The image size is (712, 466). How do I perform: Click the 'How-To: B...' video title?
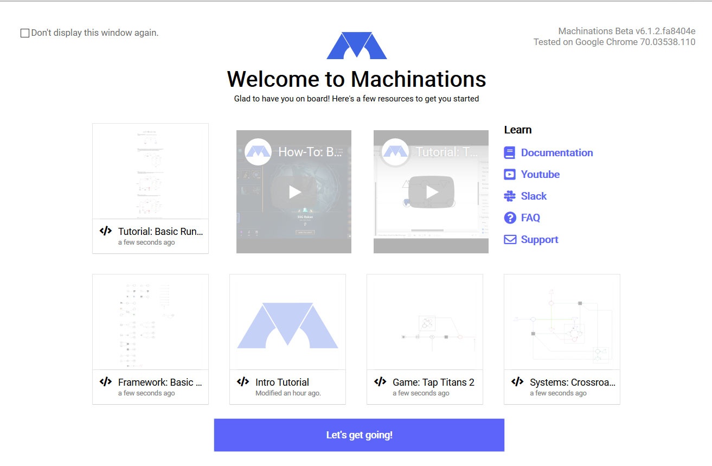point(309,152)
